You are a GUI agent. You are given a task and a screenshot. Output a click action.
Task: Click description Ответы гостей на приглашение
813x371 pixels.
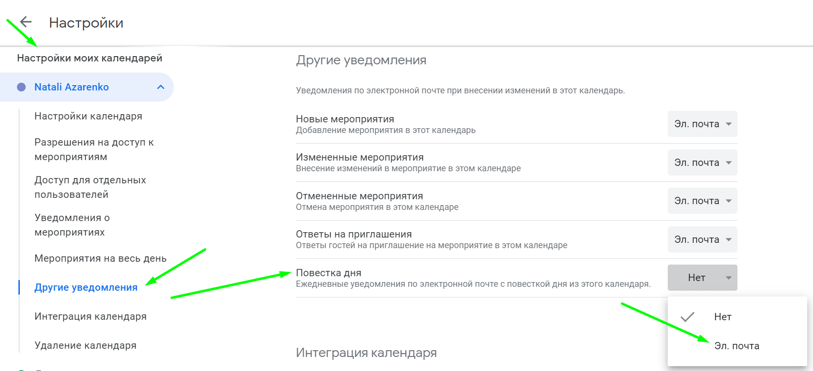431,245
